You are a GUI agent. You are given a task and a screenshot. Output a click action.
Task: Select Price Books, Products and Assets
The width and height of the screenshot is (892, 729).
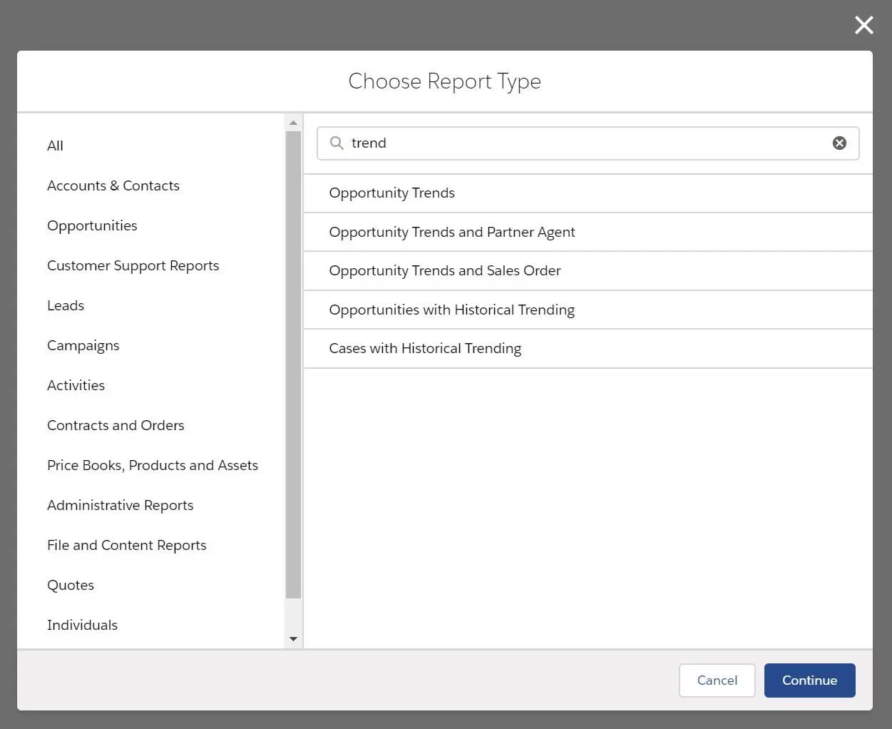pyautogui.click(x=153, y=465)
